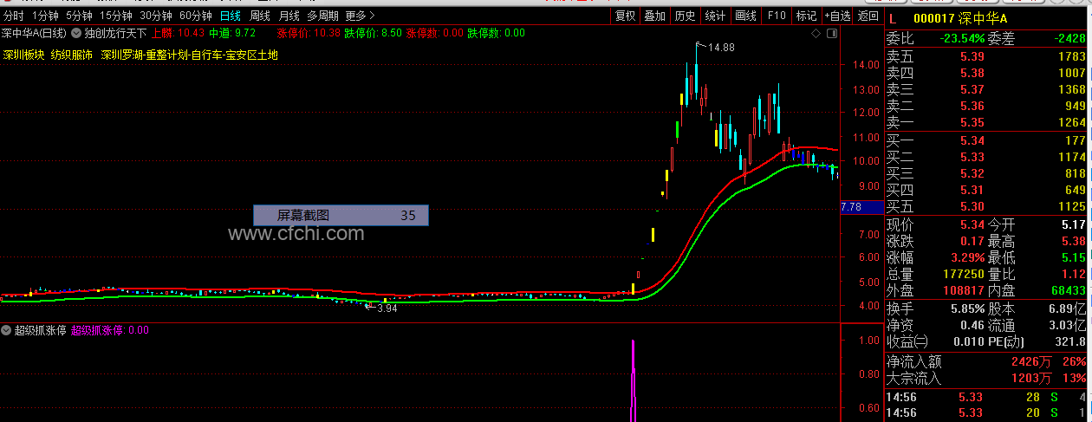Image resolution: width=1092 pixels, height=422 pixels.
Task: Select the 卖五 5.39 order row
Action: (x=986, y=56)
